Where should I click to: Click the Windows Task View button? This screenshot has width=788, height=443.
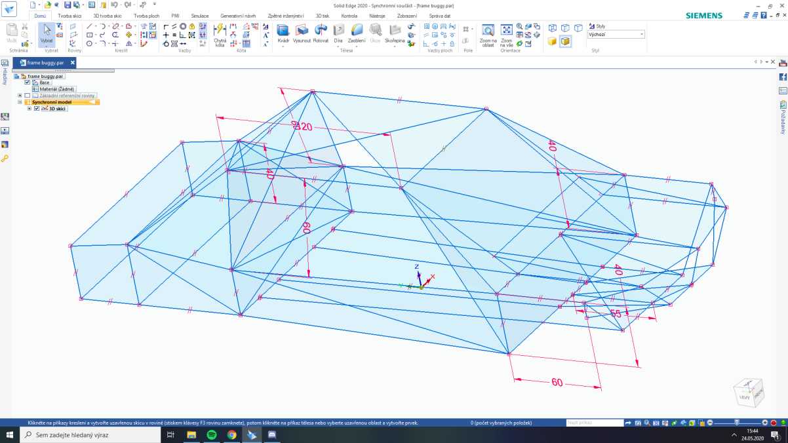coord(170,434)
